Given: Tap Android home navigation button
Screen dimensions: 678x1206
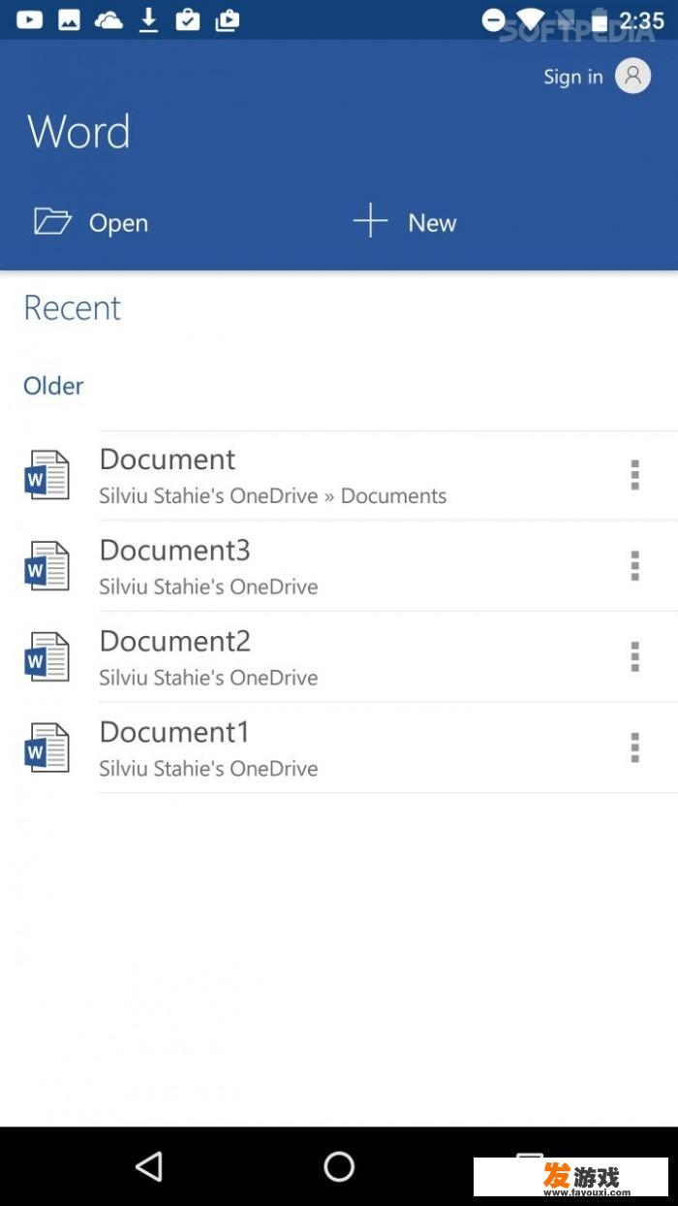Looking at the screenshot, I should 339,1166.
